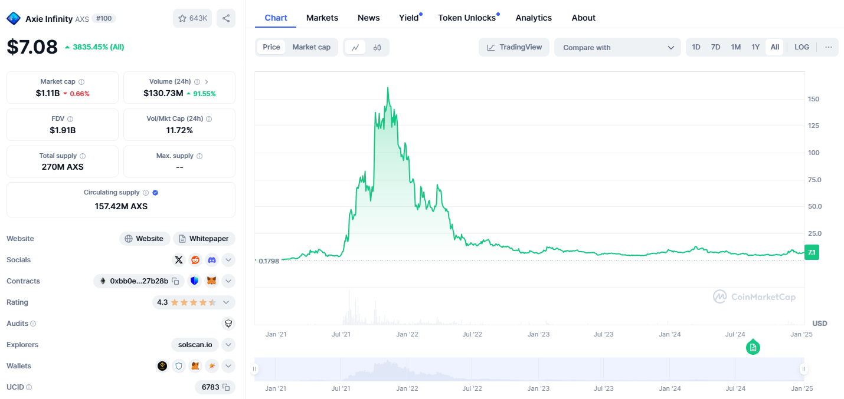Click the MetaMask icon in Wallets row
Viewport: 844px width, 399px height.
pyautogui.click(x=195, y=366)
